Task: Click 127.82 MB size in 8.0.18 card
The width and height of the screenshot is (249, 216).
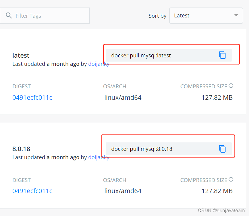Action: coord(217,191)
